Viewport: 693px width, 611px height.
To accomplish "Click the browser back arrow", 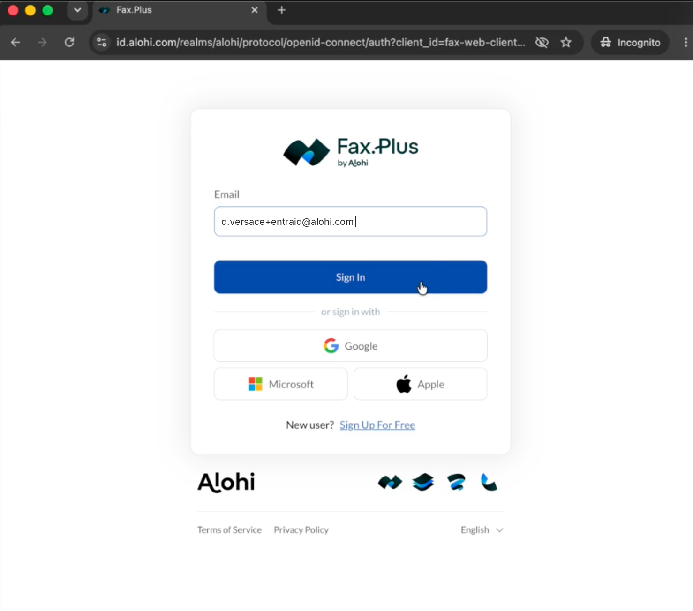I will pyautogui.click(x=15, y=42).
